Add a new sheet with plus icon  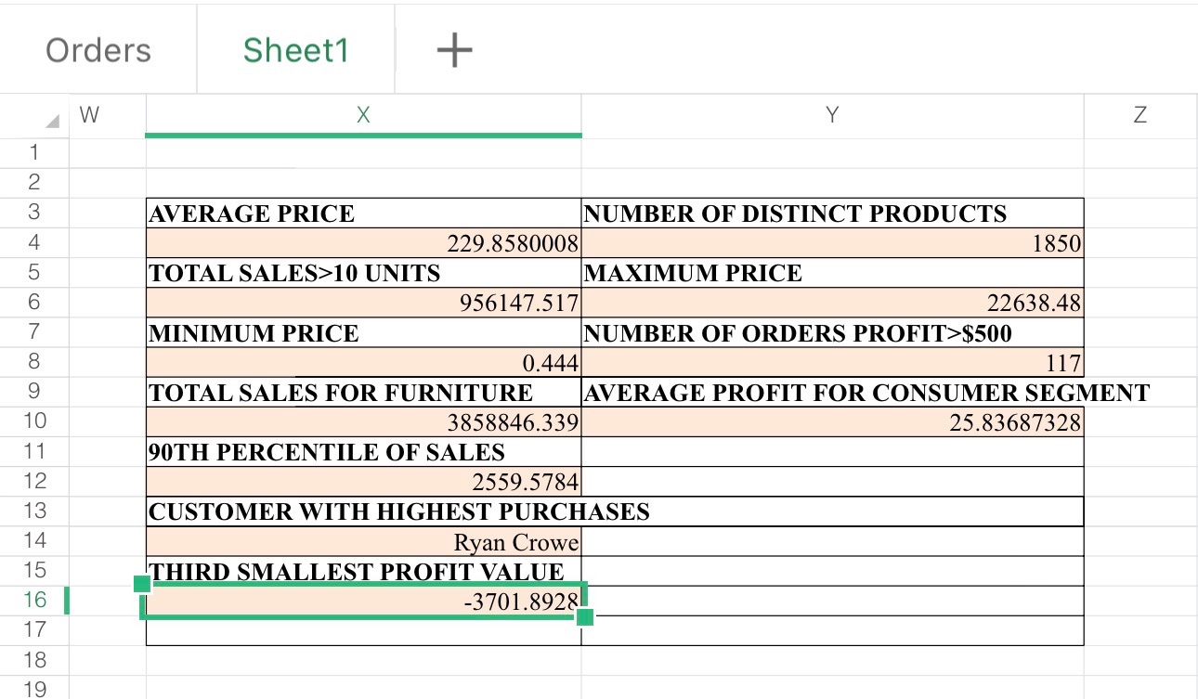coord(454,50)
